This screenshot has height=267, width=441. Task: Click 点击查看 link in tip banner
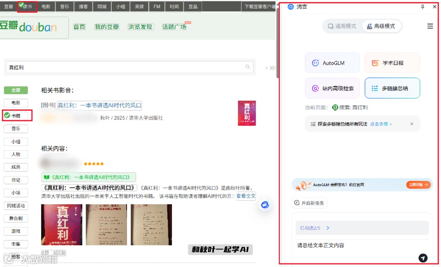381,124
